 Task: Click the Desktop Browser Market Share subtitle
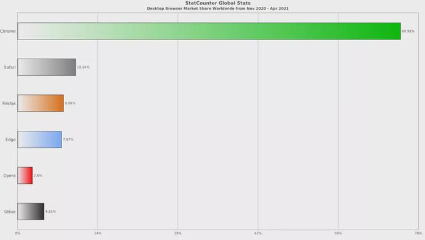point(218,9)
